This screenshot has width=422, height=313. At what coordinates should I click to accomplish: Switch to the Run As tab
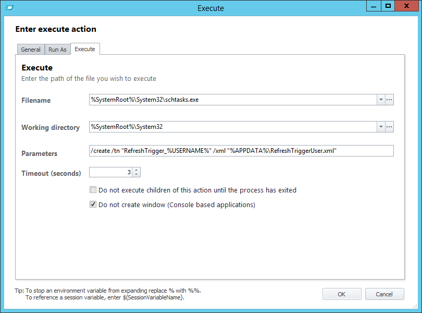(x=57, y=50)
